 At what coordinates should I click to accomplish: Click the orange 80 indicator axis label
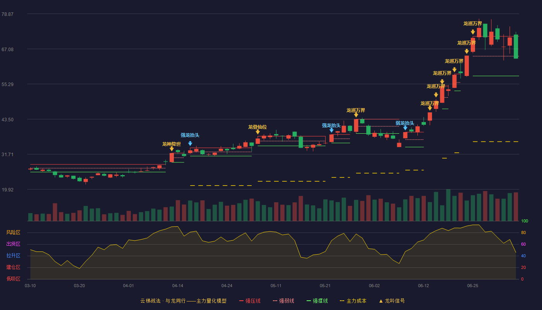tap(523, 233)
